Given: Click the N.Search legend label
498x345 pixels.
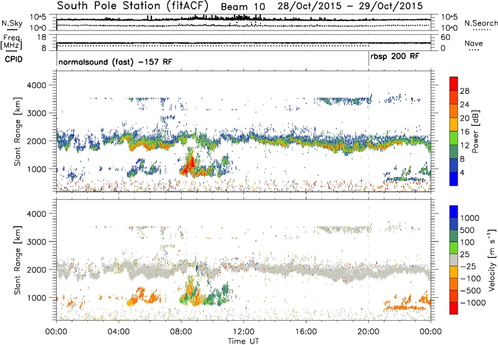Looking at the screenshot, I should (x=481, y=23).
